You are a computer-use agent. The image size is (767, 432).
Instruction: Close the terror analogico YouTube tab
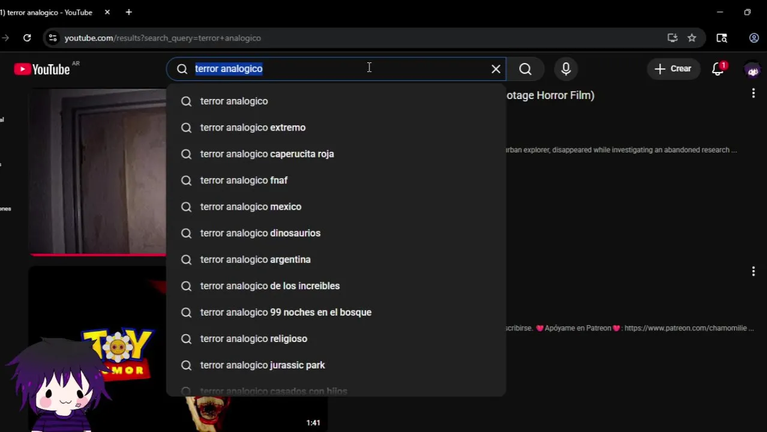pos(107,12)
